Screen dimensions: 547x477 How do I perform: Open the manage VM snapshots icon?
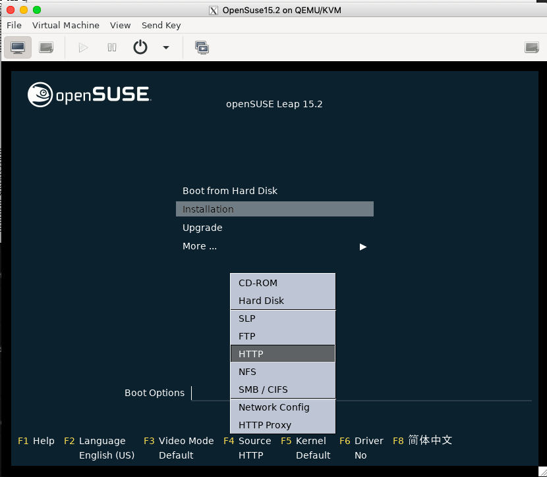click(202, 47)
